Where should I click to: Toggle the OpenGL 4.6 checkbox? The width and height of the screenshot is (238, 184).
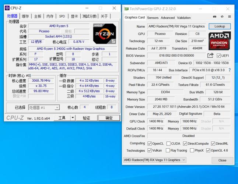[208, 151]
